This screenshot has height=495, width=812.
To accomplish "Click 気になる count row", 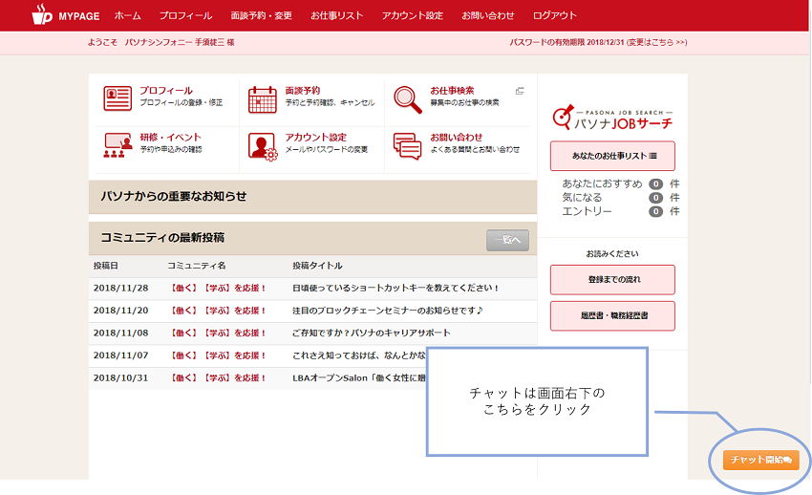I will point(621,197).
